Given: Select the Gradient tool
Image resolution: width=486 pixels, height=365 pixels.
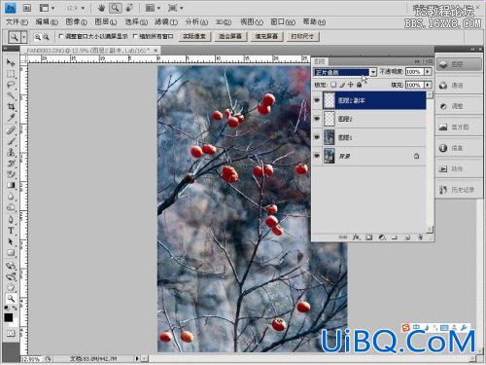Looking at the screenshot, I should point(11,185).
